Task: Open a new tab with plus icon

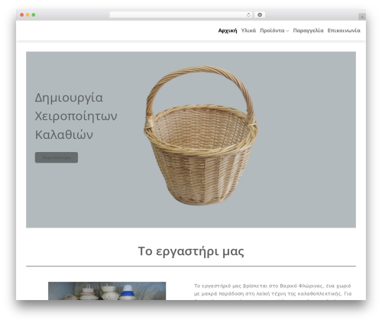Action: [x=362, y=17]
